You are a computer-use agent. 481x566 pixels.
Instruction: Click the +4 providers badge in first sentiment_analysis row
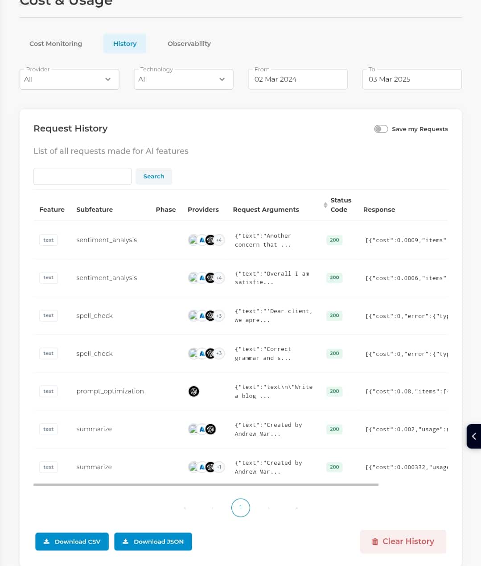click(219, 240)
